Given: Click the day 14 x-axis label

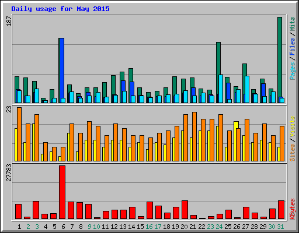Looking at the screenshot, I should [131, 227].
